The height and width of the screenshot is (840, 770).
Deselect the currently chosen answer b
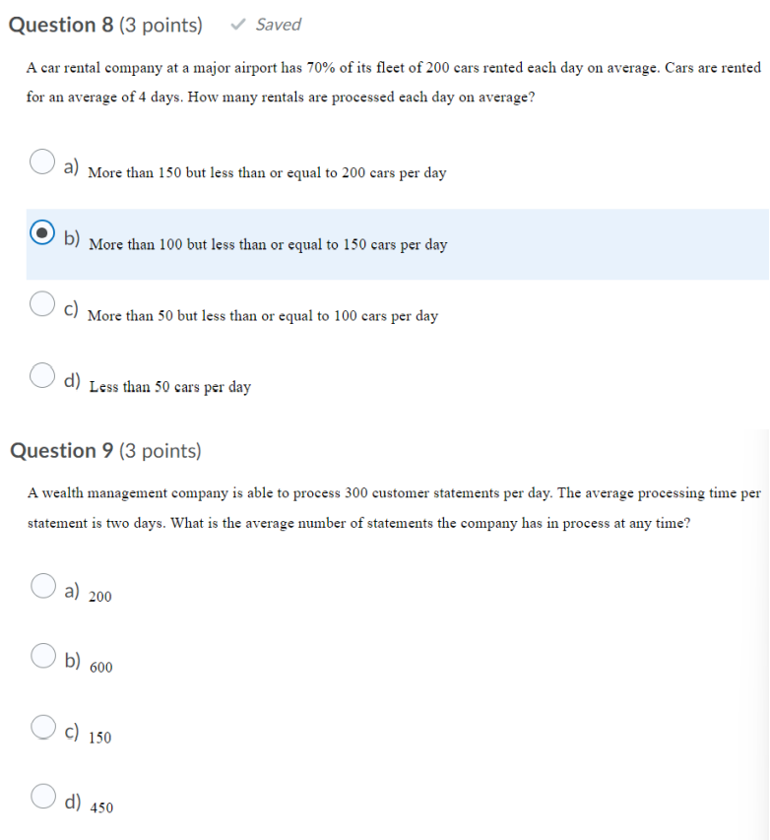(42, 233)
